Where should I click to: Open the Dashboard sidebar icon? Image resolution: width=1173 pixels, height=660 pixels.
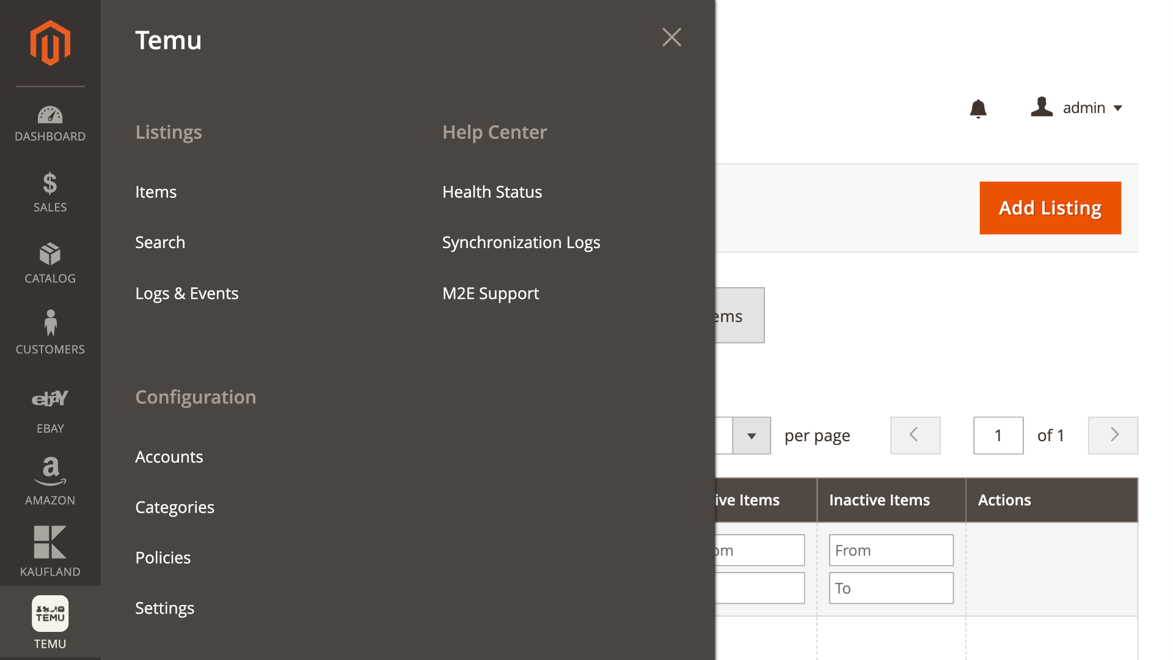click(50, 123)
